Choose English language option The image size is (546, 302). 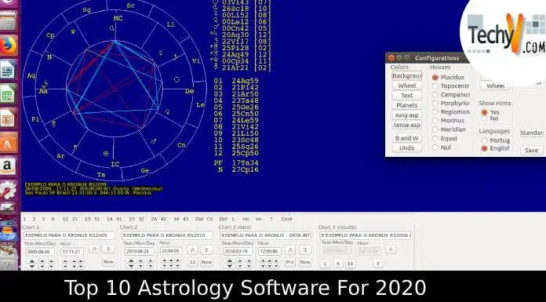tap(484, 148)
